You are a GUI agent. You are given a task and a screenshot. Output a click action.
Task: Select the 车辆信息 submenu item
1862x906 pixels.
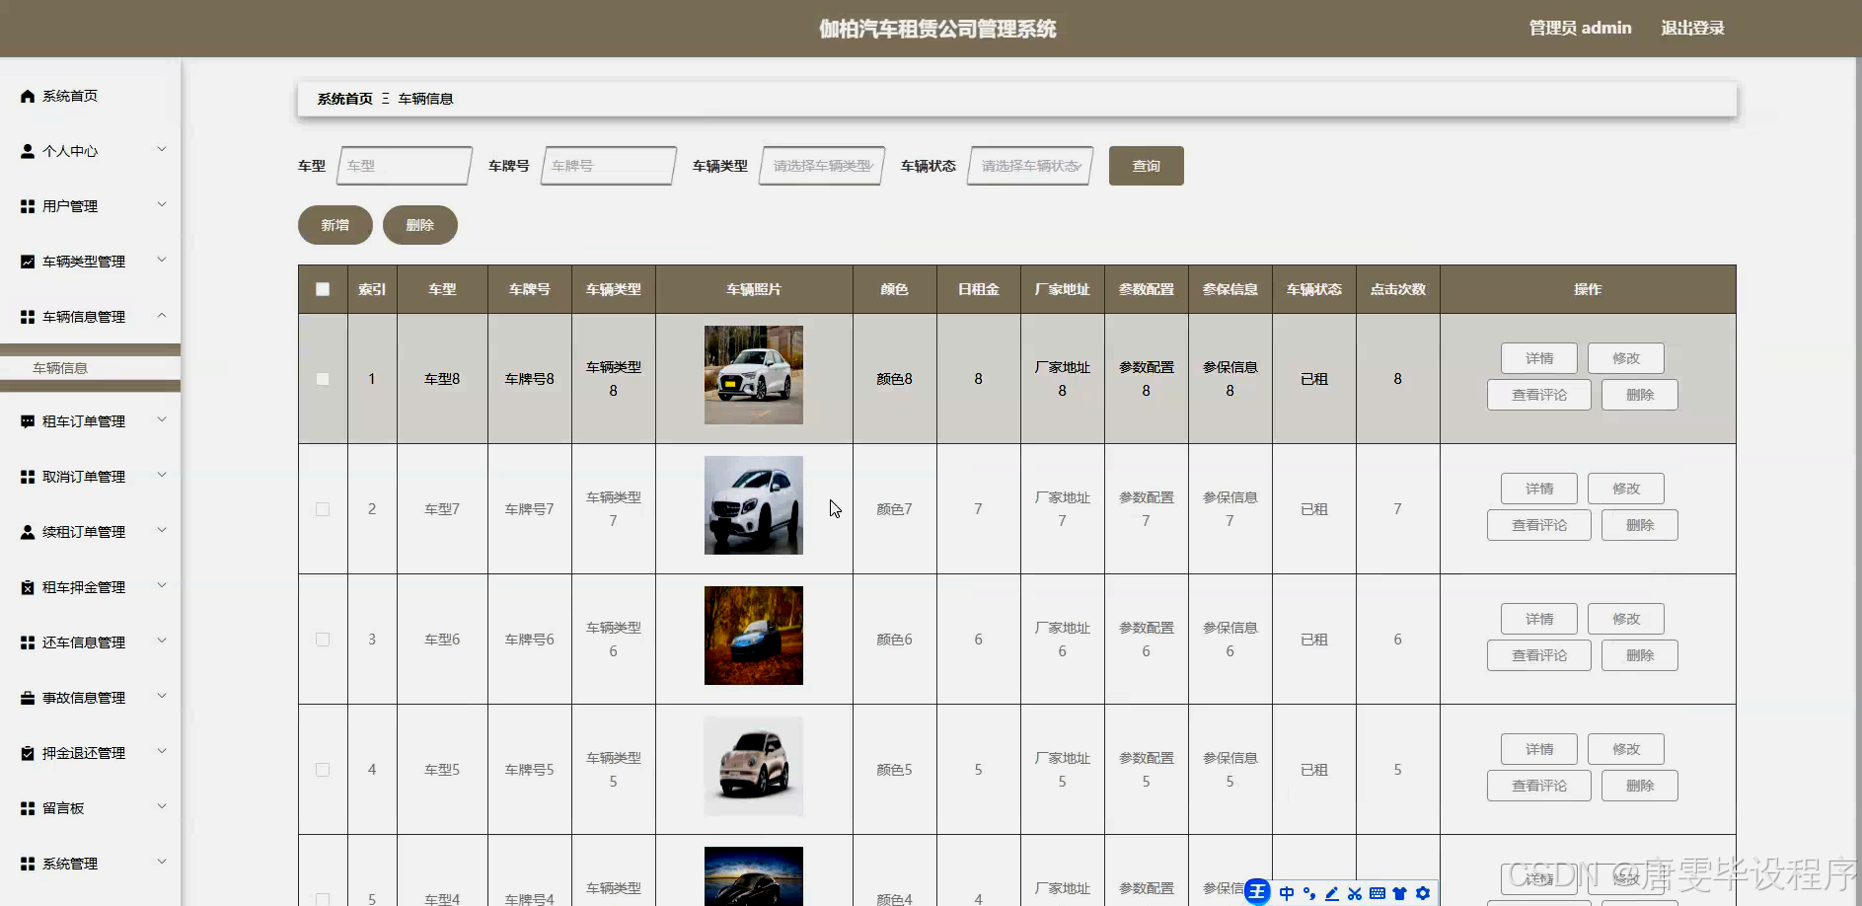click(90, 368)
